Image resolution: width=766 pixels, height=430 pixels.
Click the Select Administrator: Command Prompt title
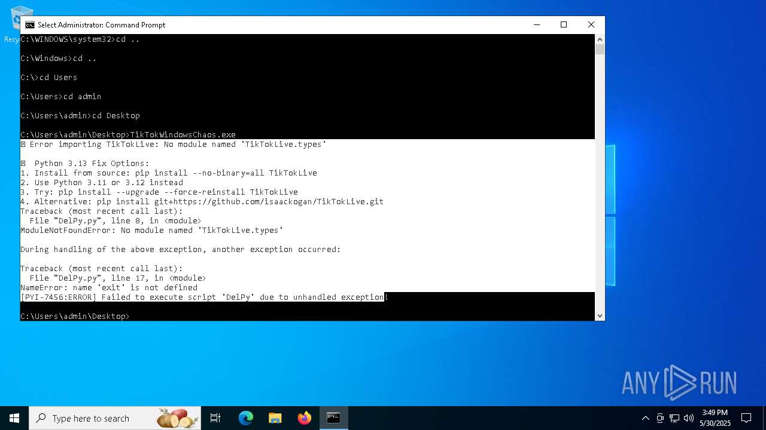[102, 25]
